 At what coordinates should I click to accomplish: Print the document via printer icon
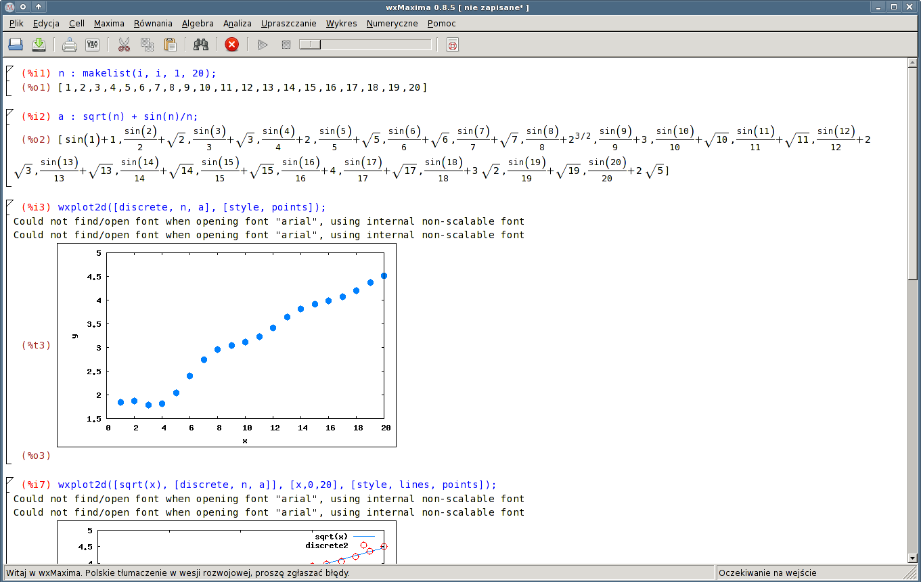[70, 45]
